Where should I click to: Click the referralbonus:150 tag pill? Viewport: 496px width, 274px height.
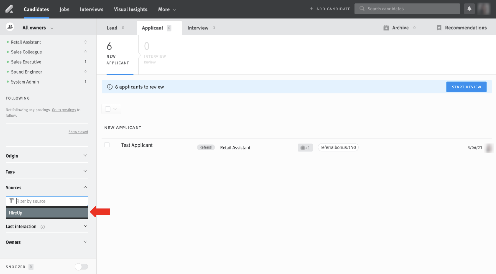338,147
